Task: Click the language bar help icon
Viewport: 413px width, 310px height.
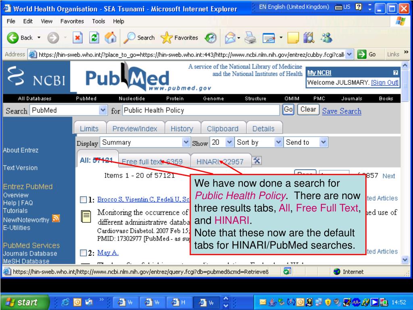Action: pos(359,7)
